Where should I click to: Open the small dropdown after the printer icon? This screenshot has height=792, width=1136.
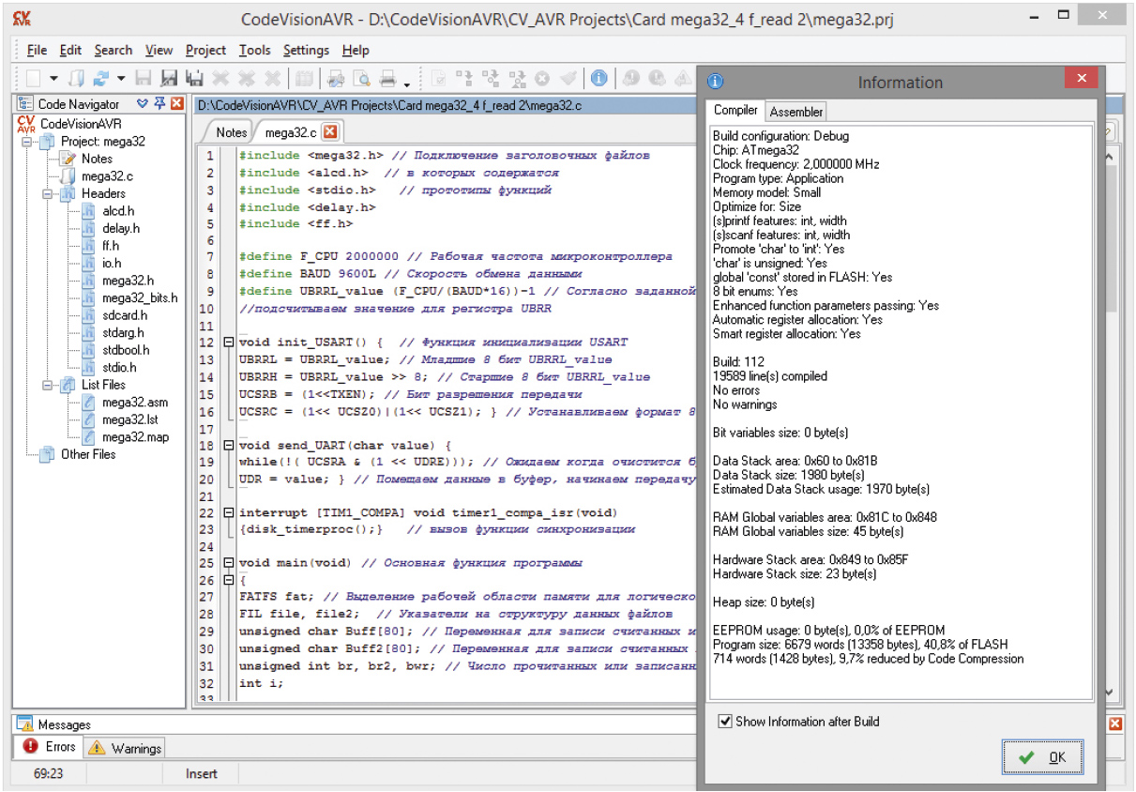pos(407,84)
